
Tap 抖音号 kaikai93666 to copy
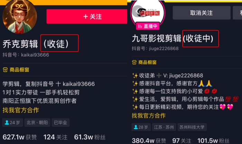[x=26, y=55]
